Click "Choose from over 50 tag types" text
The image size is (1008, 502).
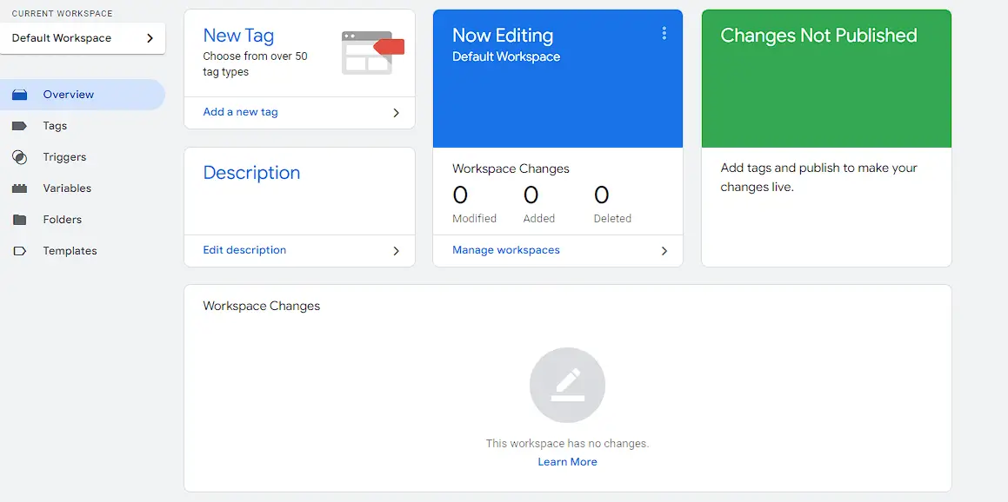coord(255,64)
